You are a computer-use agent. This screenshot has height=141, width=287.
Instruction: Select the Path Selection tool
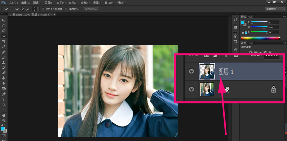click(4, 105)
